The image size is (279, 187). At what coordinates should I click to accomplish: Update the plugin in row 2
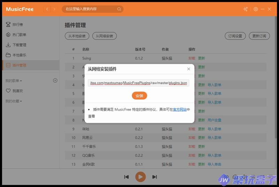(x=202, y=67)
